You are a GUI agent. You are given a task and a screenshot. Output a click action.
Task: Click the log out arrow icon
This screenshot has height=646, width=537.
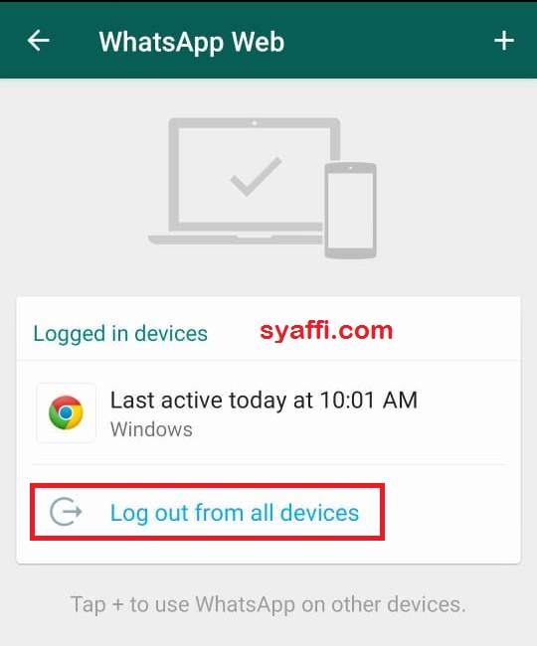point(66,511)
